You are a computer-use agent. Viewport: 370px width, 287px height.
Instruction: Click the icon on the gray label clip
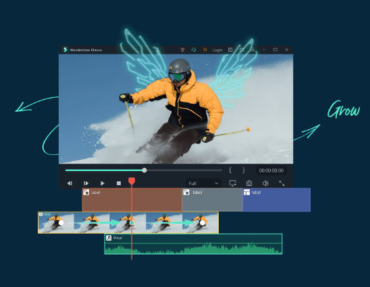[186, 193]
